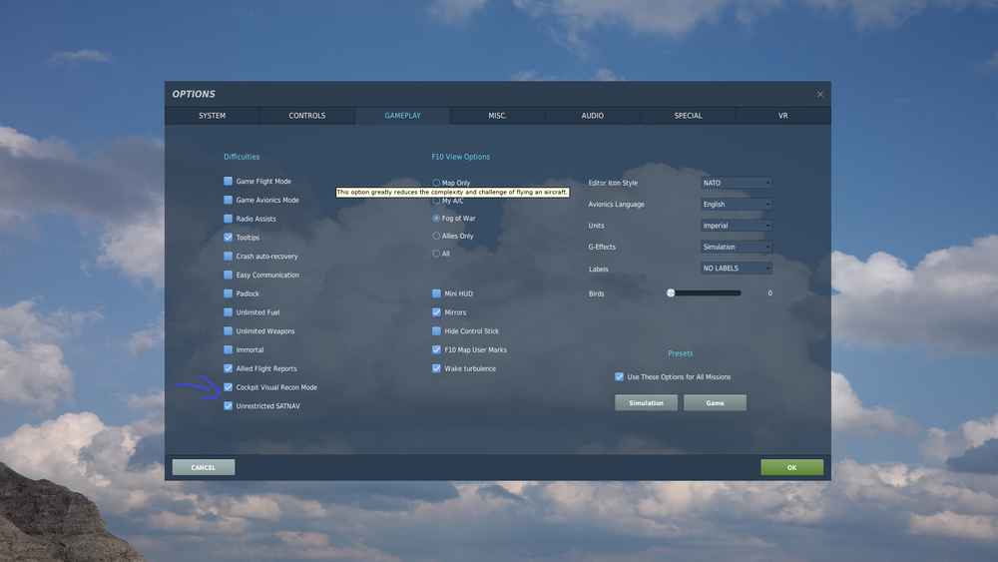Screen dimensions: 998x562
Task: Choose Allies Only radio option
Action: pos(436,237)
